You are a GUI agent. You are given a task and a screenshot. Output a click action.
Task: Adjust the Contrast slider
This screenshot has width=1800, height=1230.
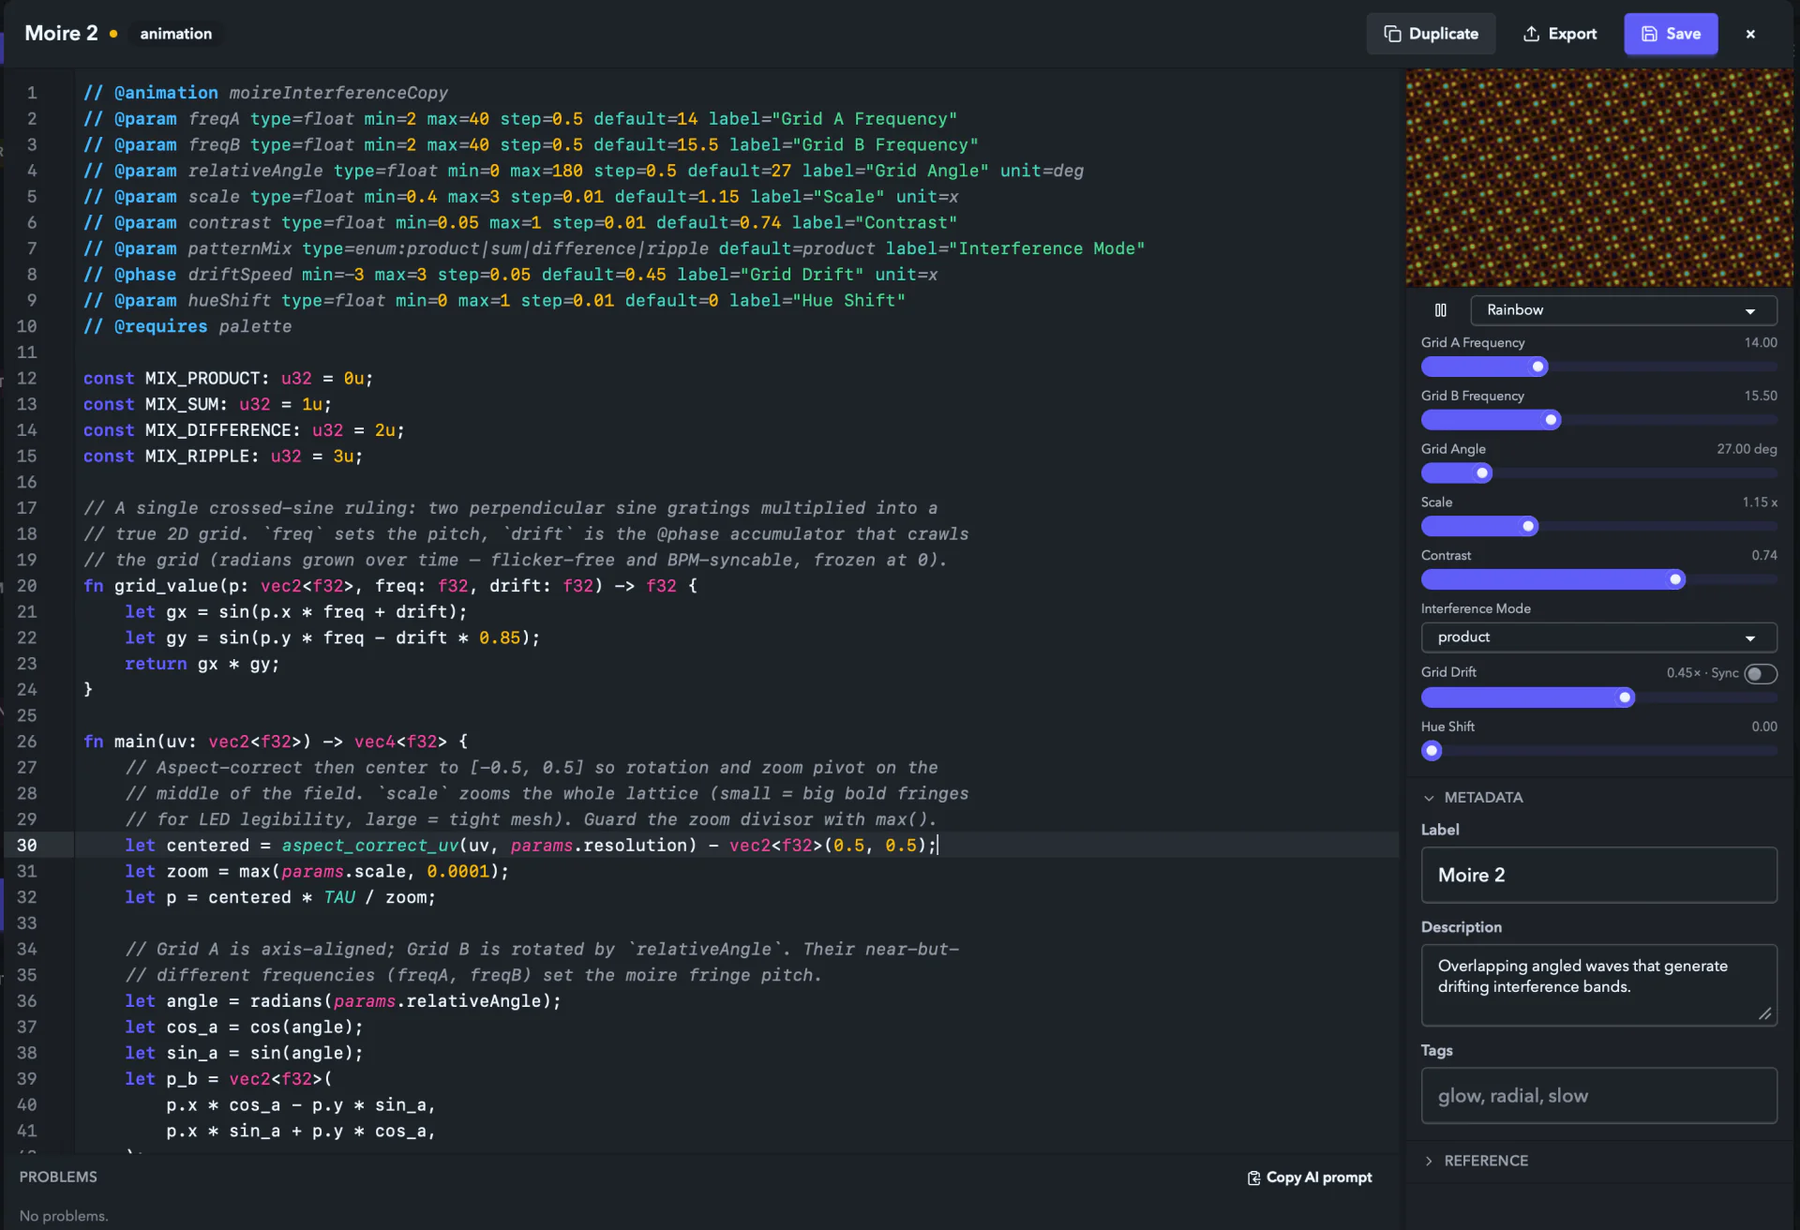tap(1598, 579)
